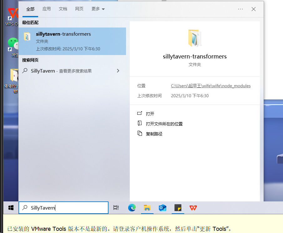Open the node_modules location path link
This screenshot has height=233, width=283.
211,86
